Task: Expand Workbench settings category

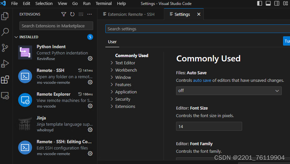Action: click(112, 70)
